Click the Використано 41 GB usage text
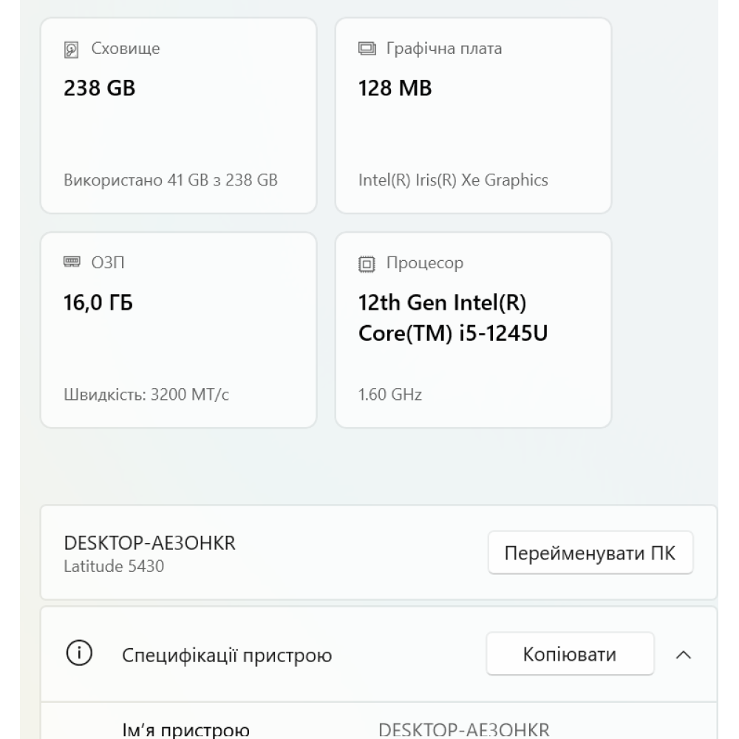This screenshot has width=739, height=739. 171,177
